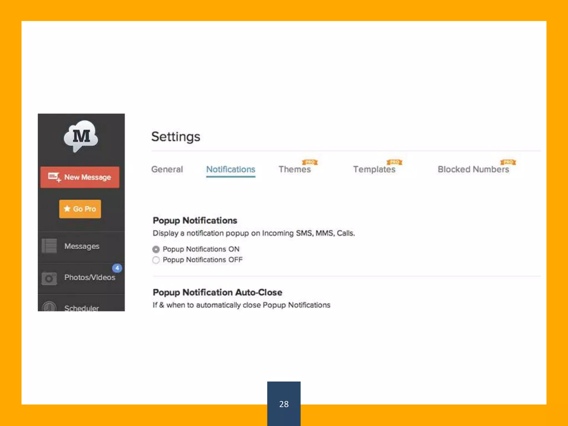Click the MightyText cloud logo
The height and width of the screenshot is (426, 568).
81,136
